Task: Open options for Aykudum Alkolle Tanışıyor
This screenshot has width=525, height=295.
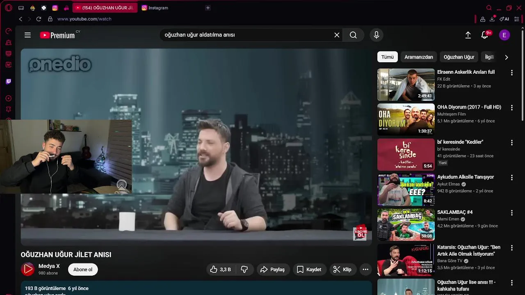Action: tap(511, 177)
